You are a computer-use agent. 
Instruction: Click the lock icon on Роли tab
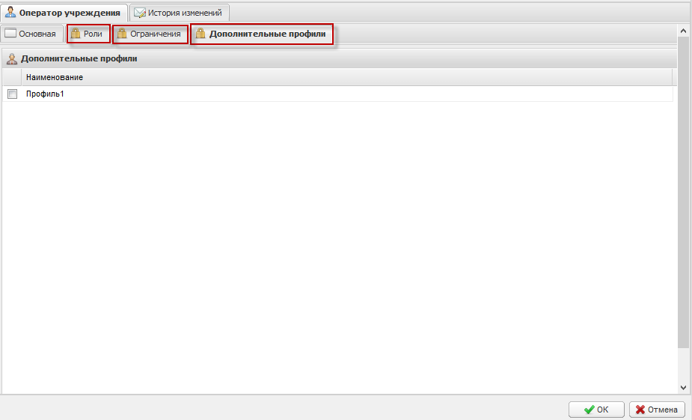click(76, 34)
